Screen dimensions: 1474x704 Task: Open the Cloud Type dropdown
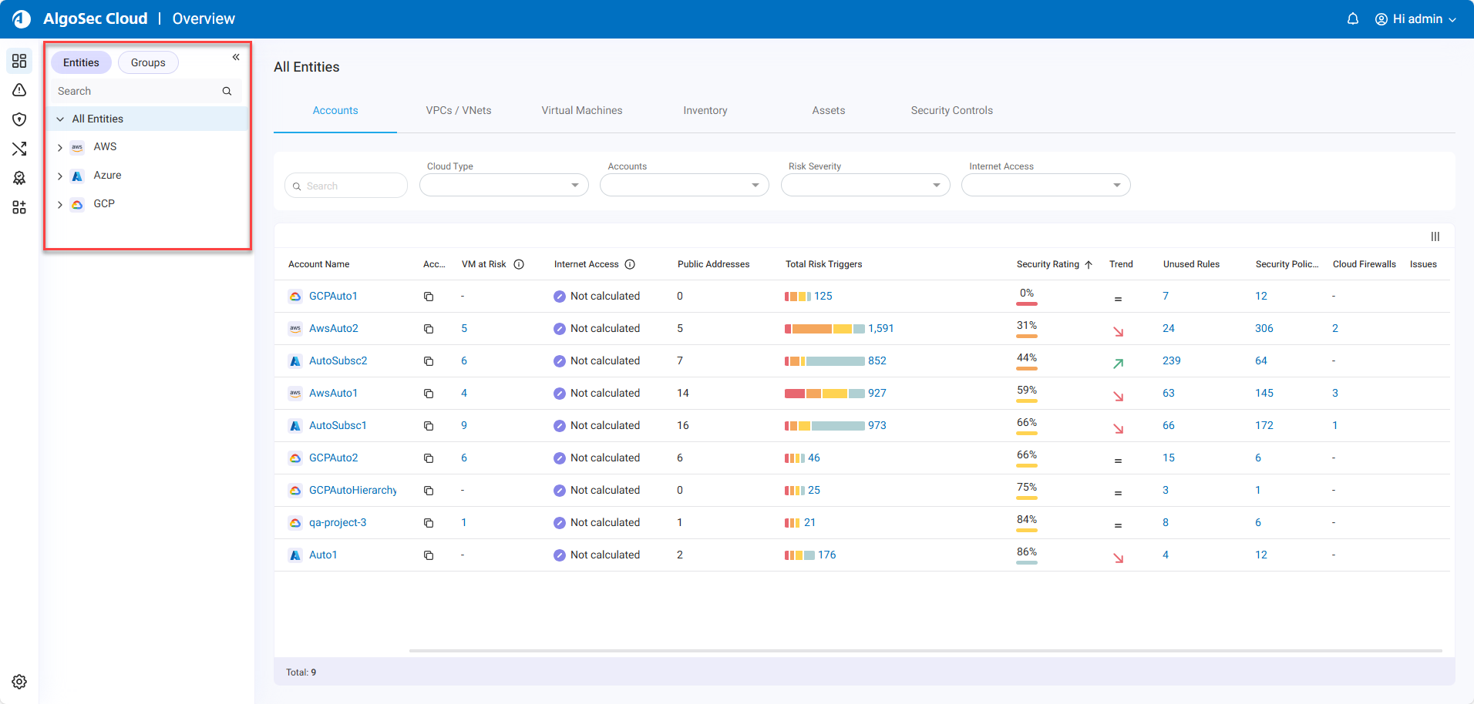[x=503, y=186]
